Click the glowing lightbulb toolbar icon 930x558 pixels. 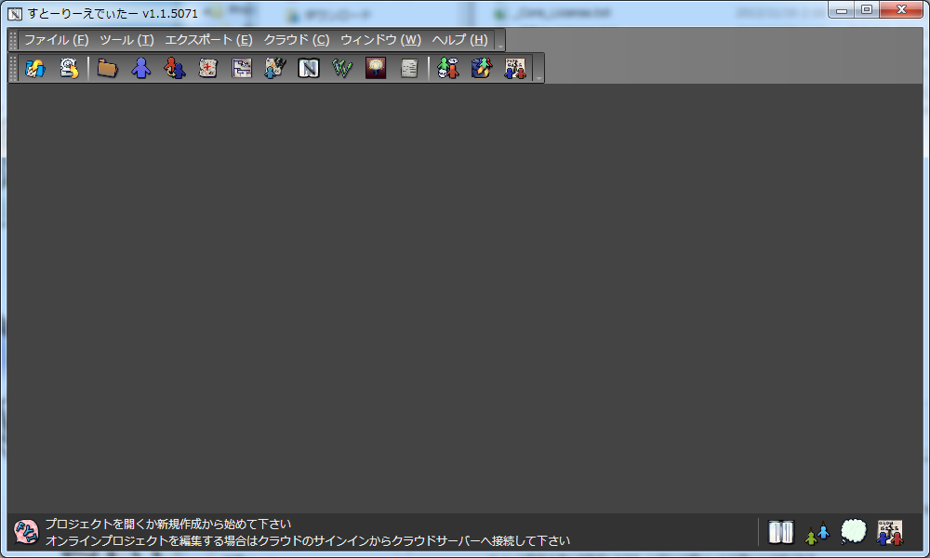click(375, 68)
